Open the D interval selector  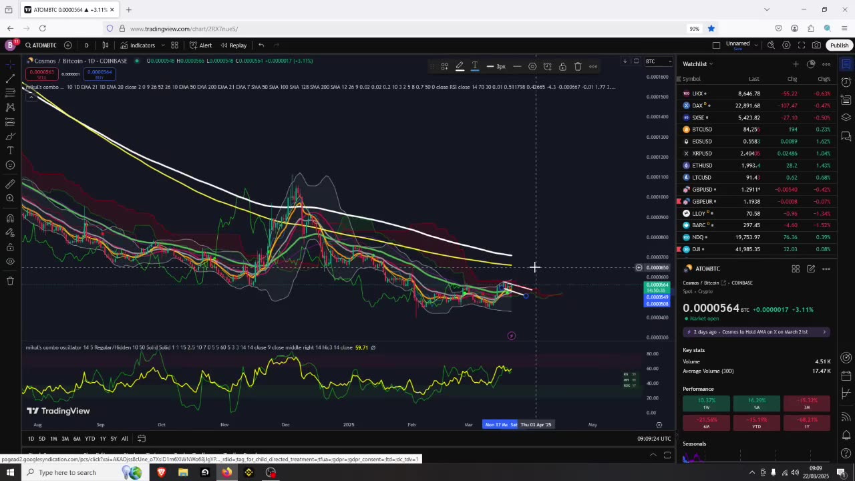(86, 45)
